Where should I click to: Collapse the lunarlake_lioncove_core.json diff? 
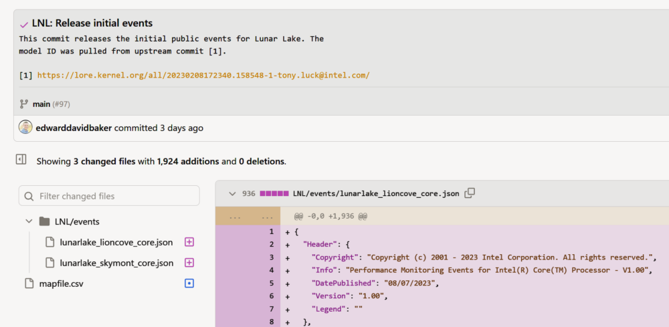[x=232, y=193]
